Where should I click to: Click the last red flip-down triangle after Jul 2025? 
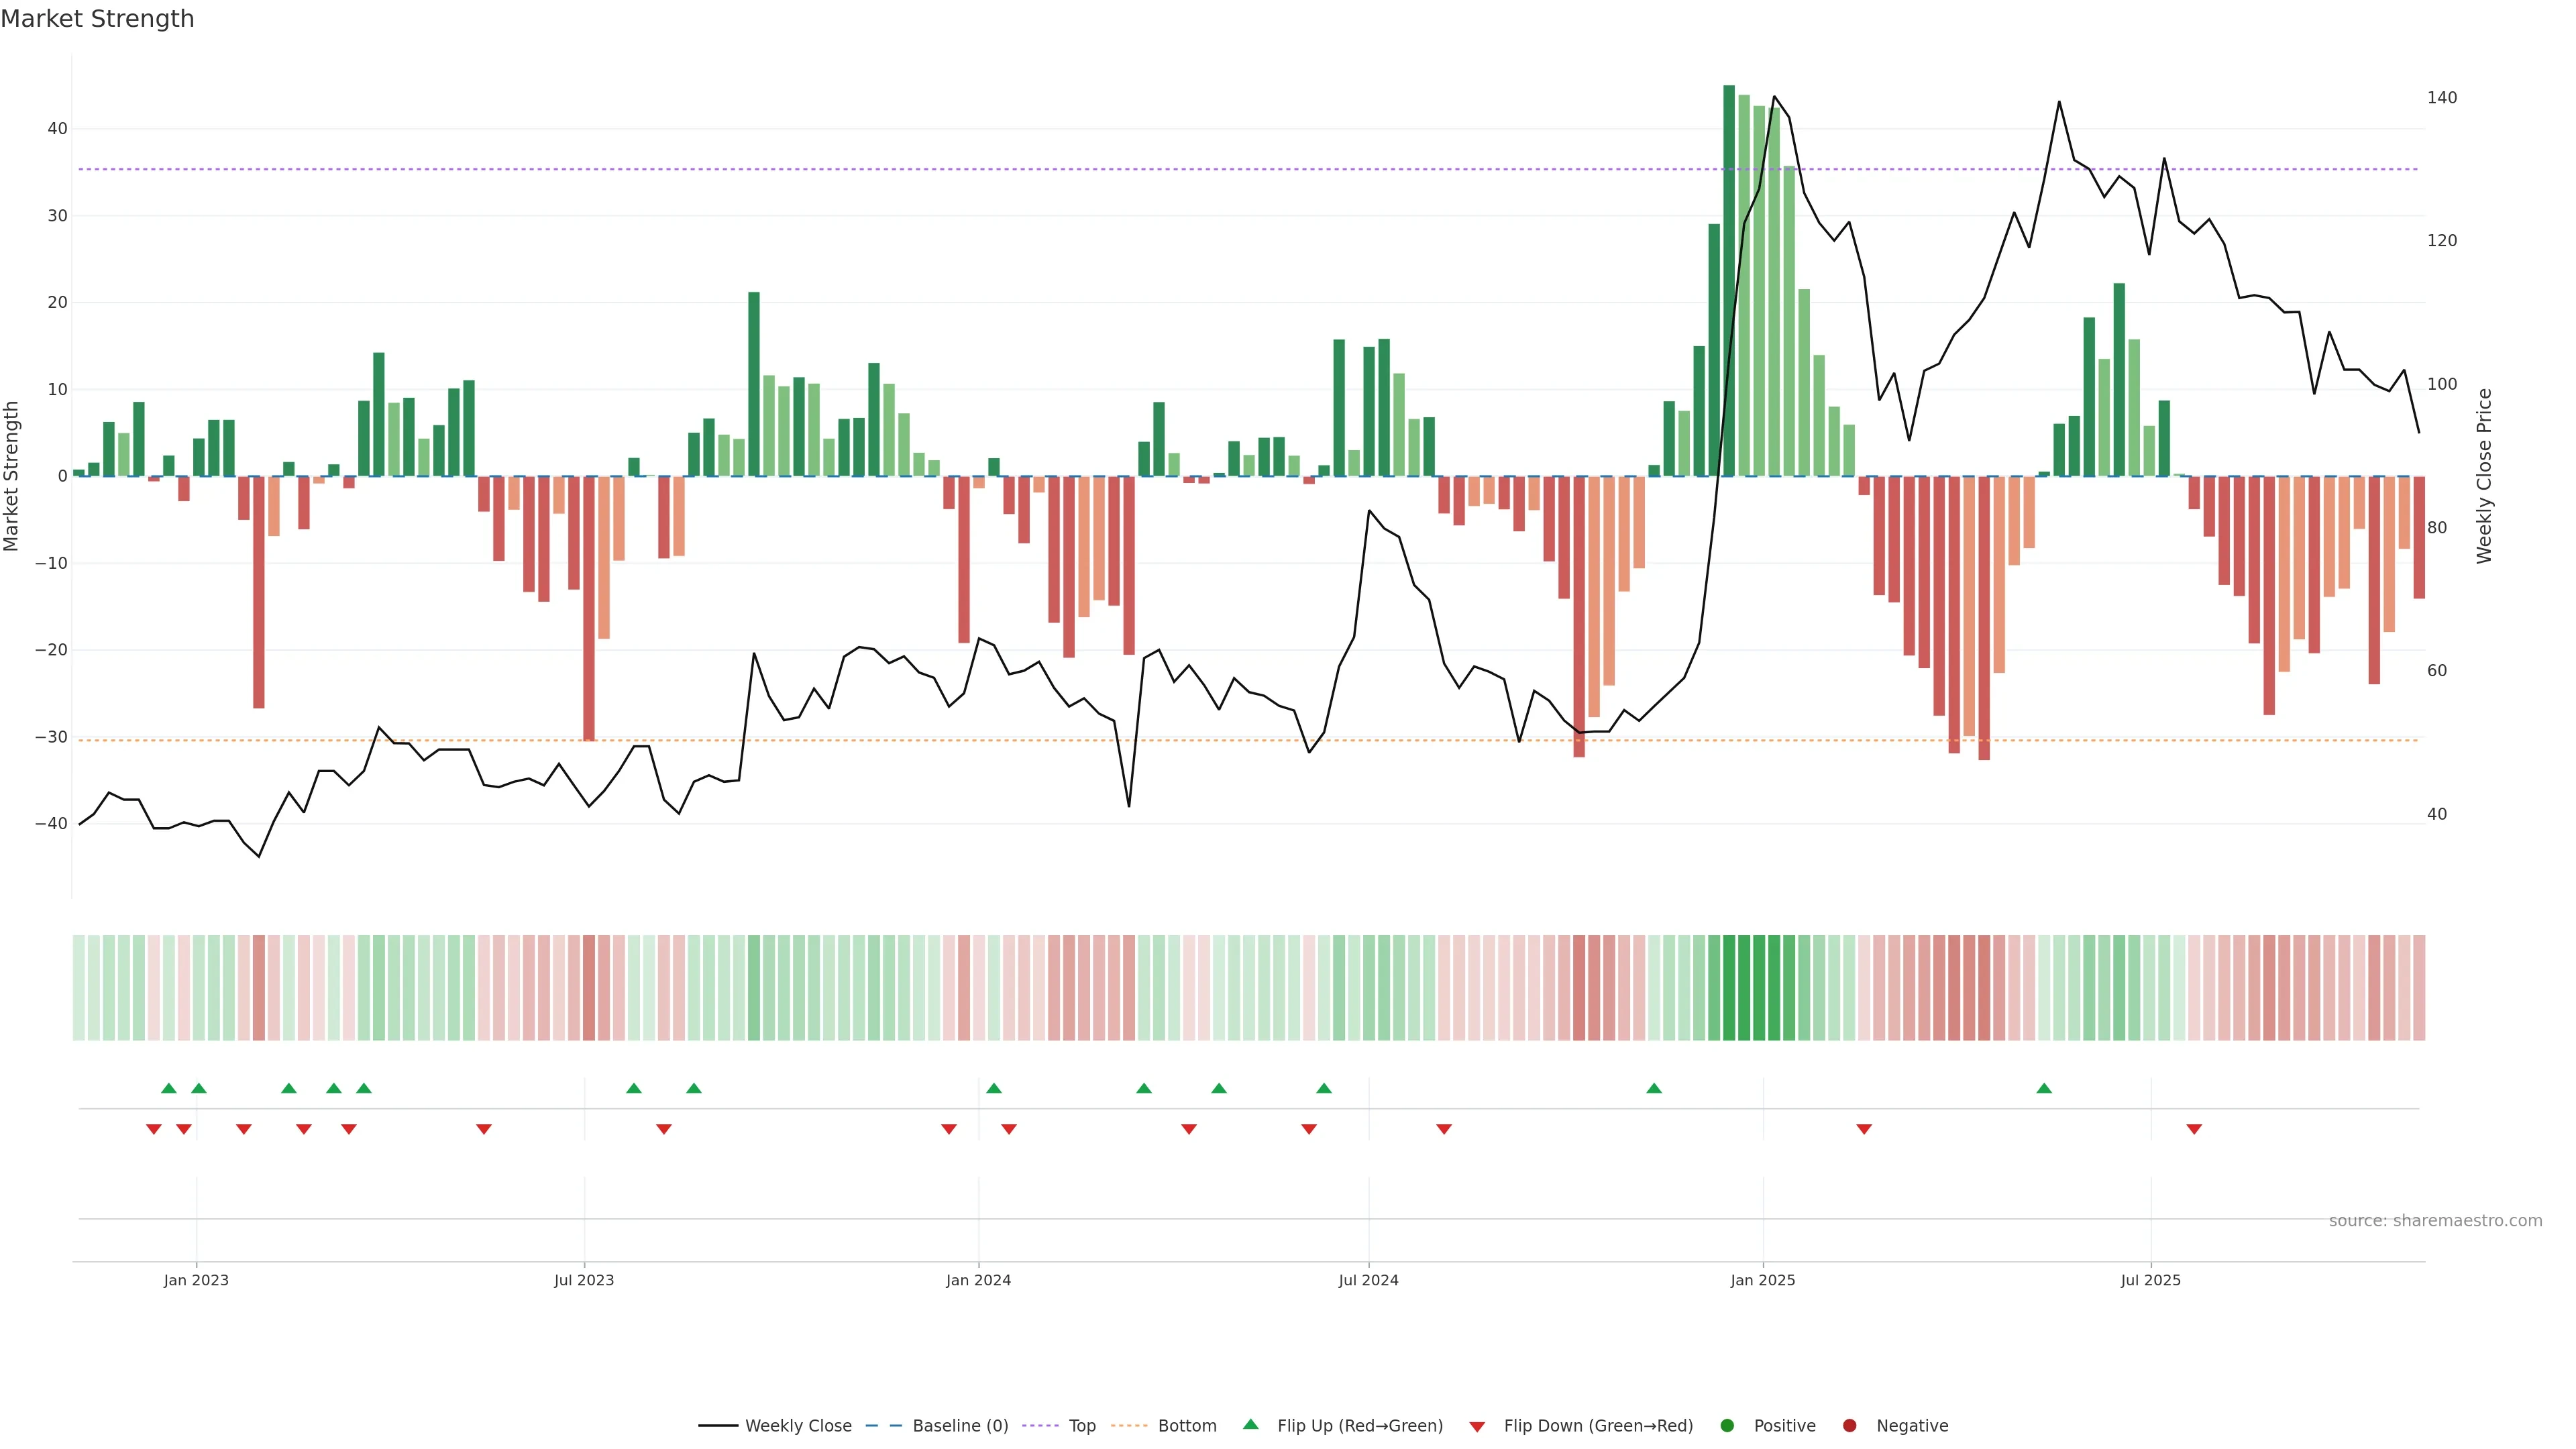point(2194,1129)
